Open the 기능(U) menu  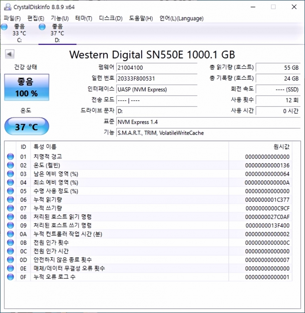(59, 18)
